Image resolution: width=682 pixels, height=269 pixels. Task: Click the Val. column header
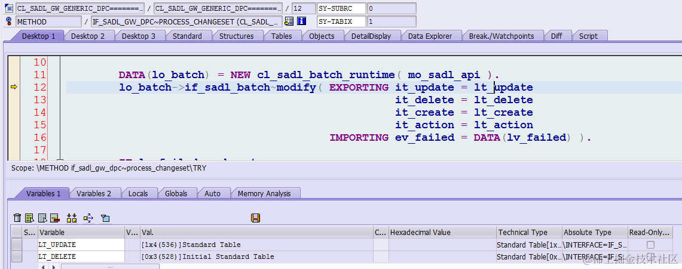(256, 233)
